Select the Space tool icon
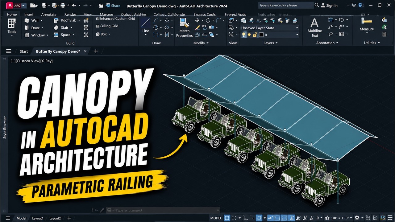This screenshot has height=222, width=395. tap(56, 35)
